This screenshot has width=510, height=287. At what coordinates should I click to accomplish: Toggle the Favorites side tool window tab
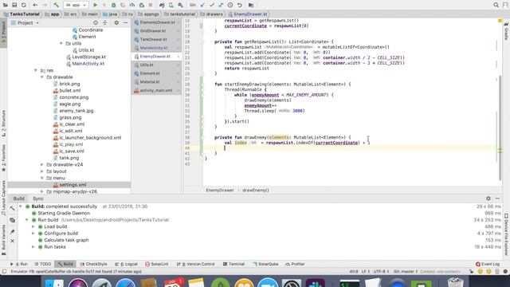[x=3, y=158]
